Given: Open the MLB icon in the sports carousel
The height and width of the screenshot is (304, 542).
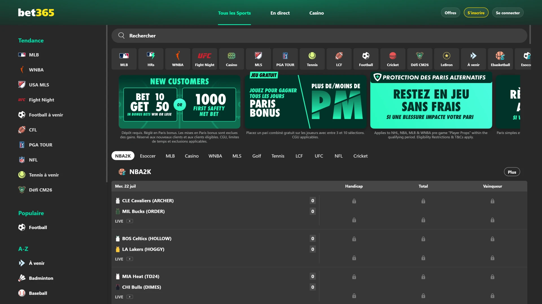Looking at the screenshot, I should click(124, 59).
